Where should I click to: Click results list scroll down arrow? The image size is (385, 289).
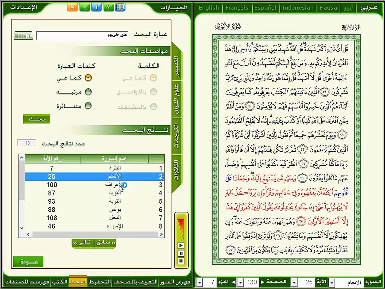22,228
